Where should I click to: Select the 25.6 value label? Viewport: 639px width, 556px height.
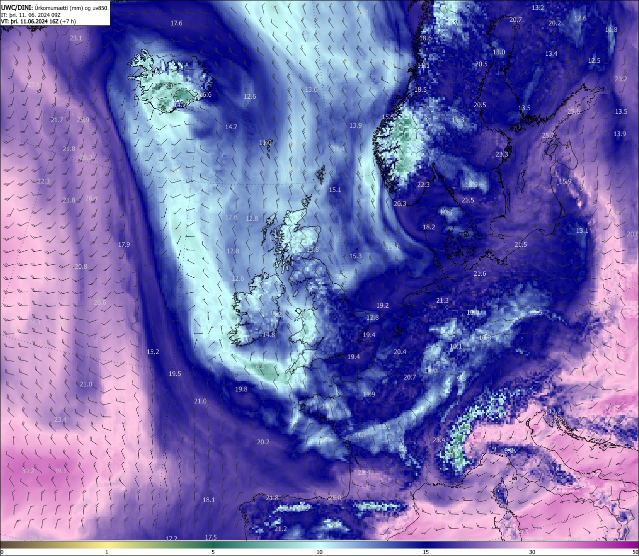(x=574, y=112)
